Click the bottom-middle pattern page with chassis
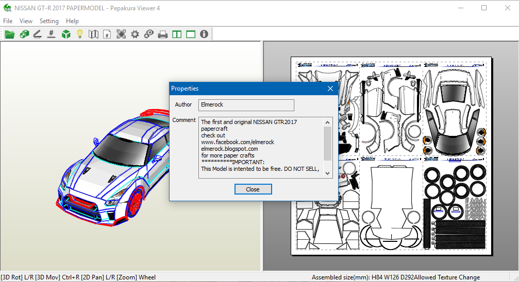 click(x=391, y=203)
